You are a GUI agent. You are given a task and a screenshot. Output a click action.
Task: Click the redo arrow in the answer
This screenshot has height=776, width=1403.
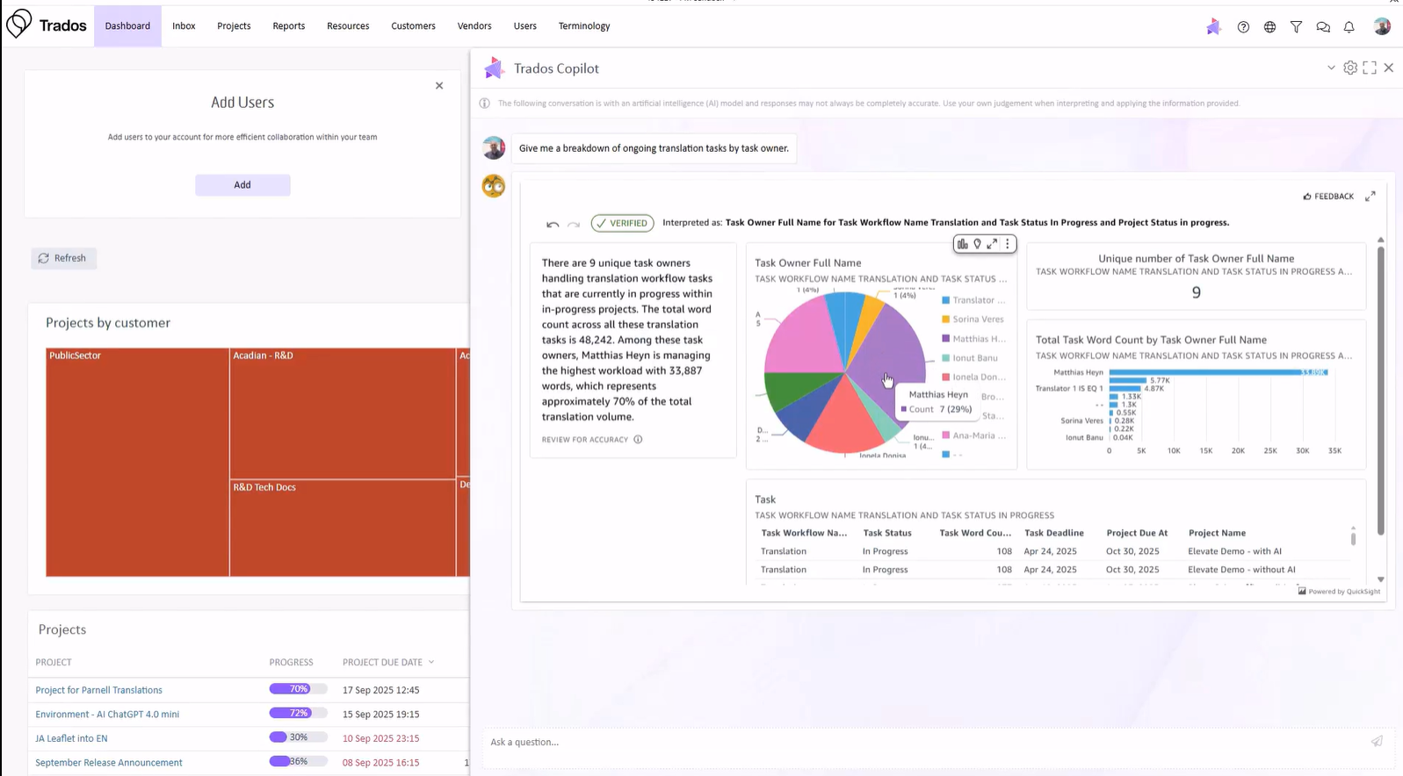(x=574, y=224)
